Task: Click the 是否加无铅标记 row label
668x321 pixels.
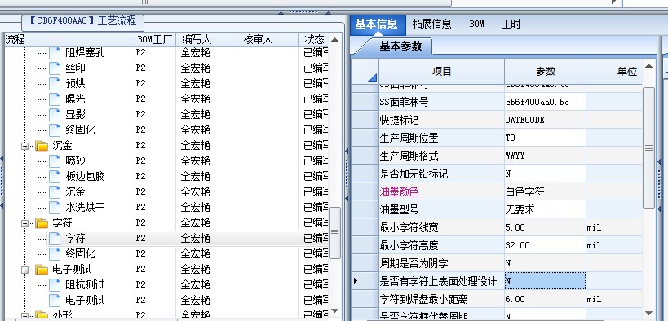Action: tap(414, 174)
